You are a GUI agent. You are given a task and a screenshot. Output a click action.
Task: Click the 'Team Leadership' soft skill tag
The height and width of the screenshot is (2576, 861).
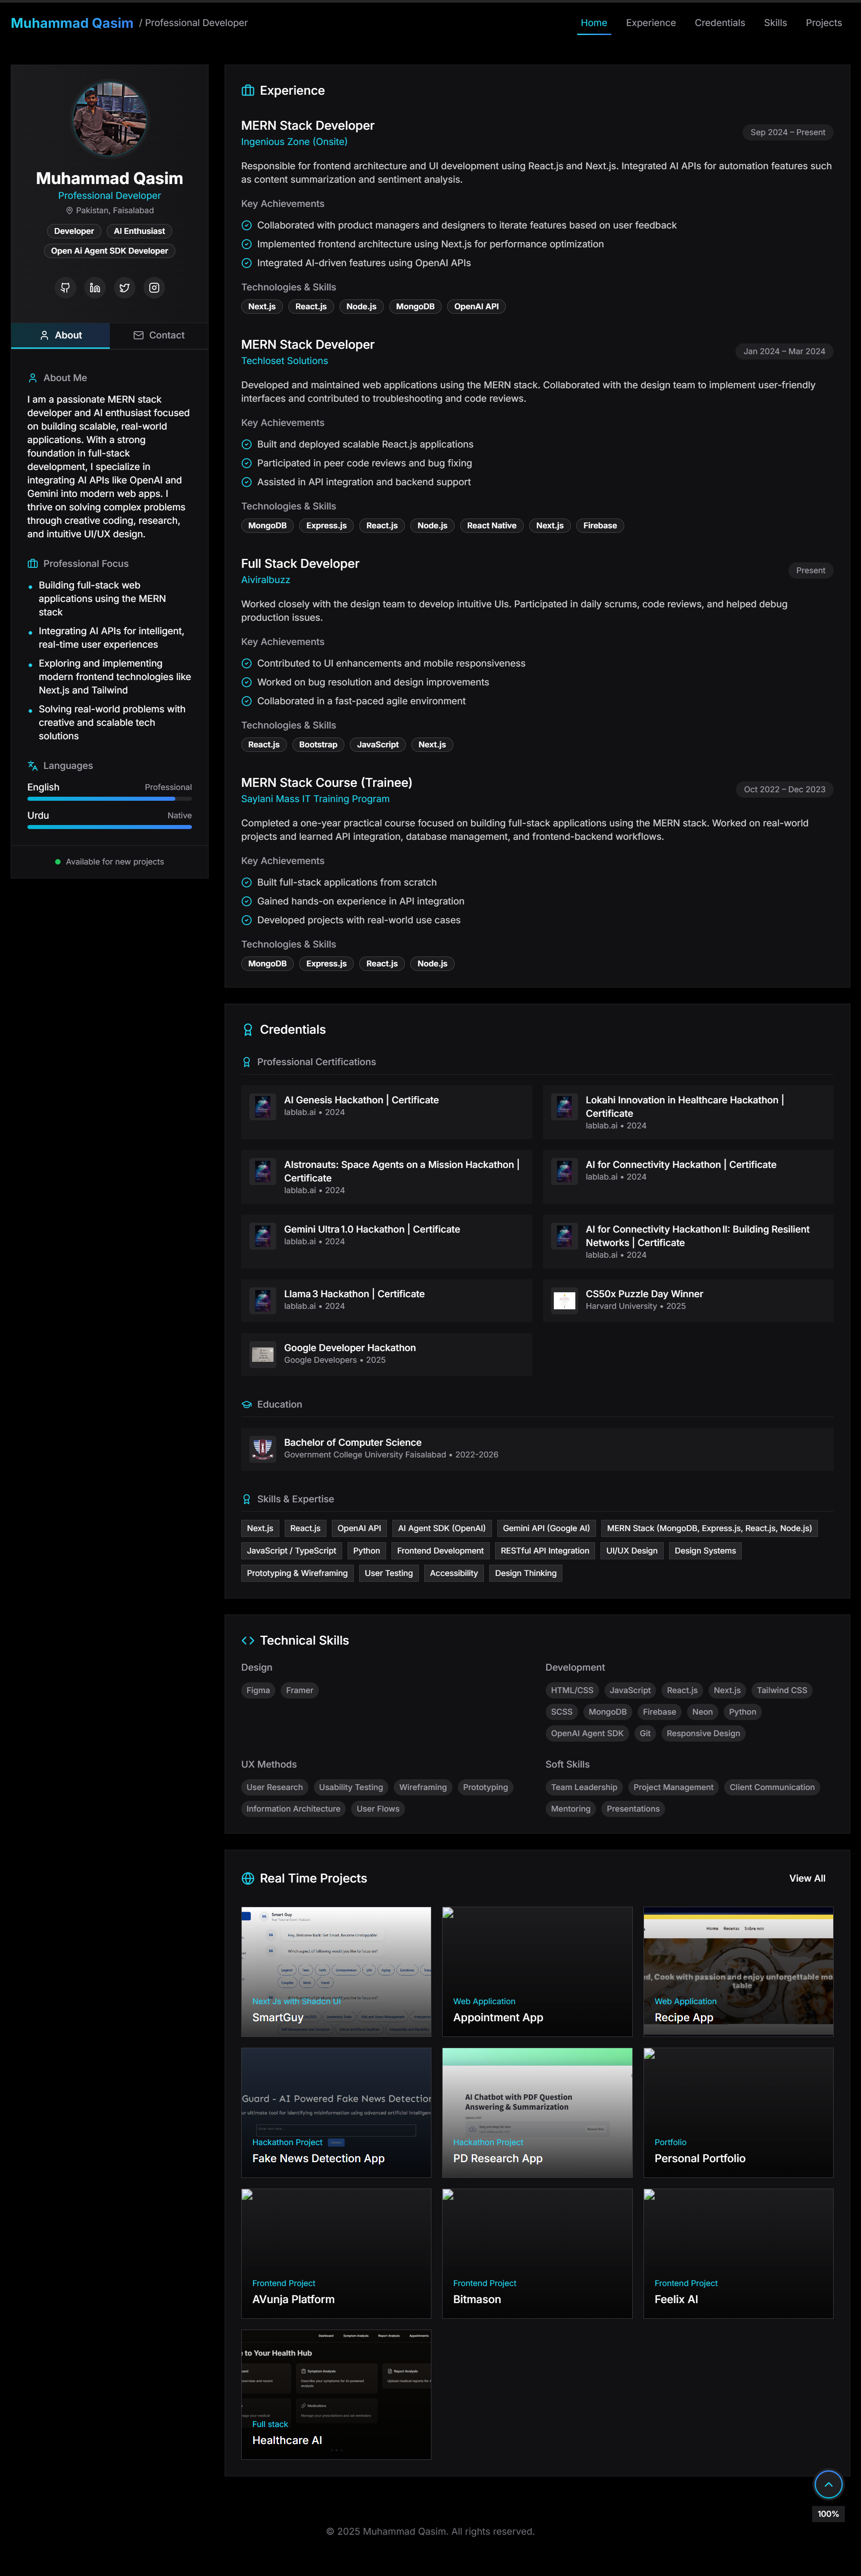(584, 1788)
